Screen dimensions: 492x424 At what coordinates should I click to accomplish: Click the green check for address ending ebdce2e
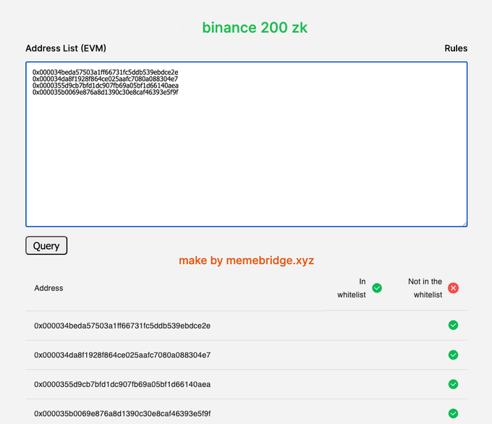[x=453, y=325]
